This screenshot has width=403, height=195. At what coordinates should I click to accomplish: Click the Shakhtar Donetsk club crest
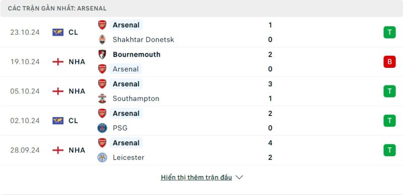point(102,40)
